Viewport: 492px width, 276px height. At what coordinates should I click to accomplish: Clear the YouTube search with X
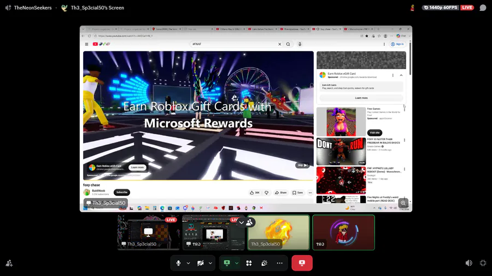click(279, 44)
